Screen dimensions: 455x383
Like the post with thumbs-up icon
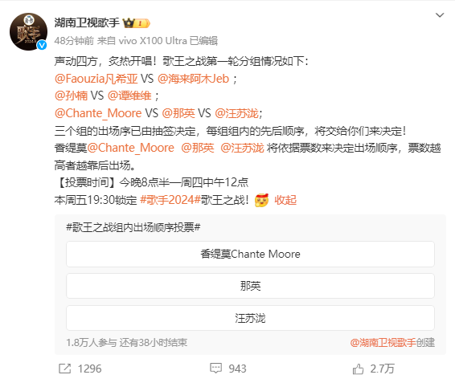point(358,369)
